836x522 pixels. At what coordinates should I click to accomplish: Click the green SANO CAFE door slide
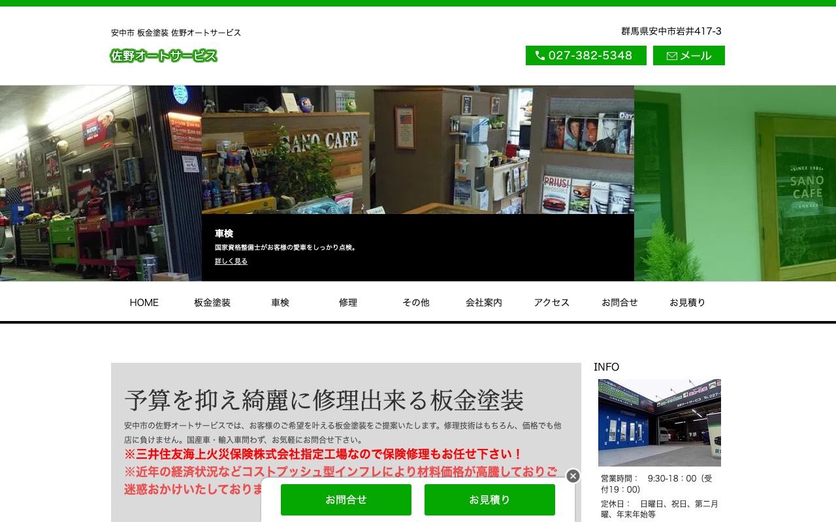[x=735, y=183]
